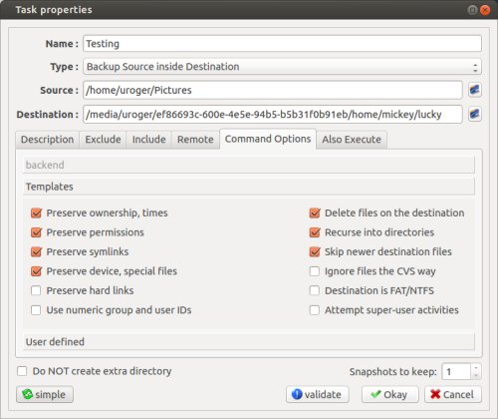Viewport: 498px width, 419px height.
Task: Disable Preserve ownership, times option
Action: click(36, 212)
